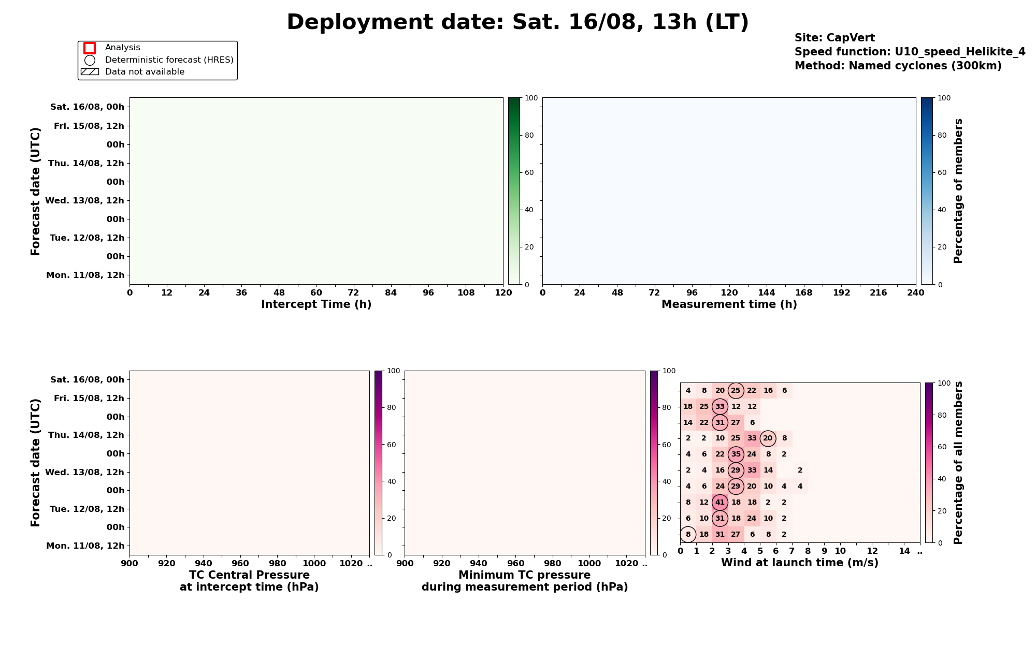Click 'TC Central Pressure at intercept time' label
The width and height of the screenshot is (1036, 647).
tap(249, 581)
